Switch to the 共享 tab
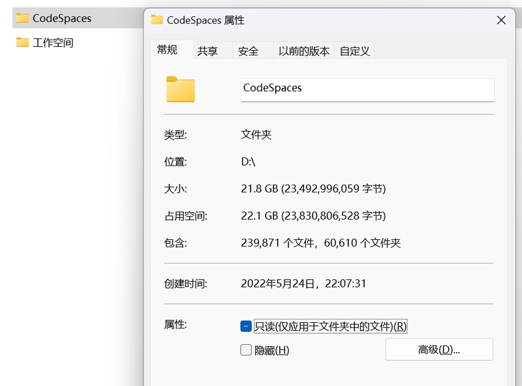 point(213,51)
